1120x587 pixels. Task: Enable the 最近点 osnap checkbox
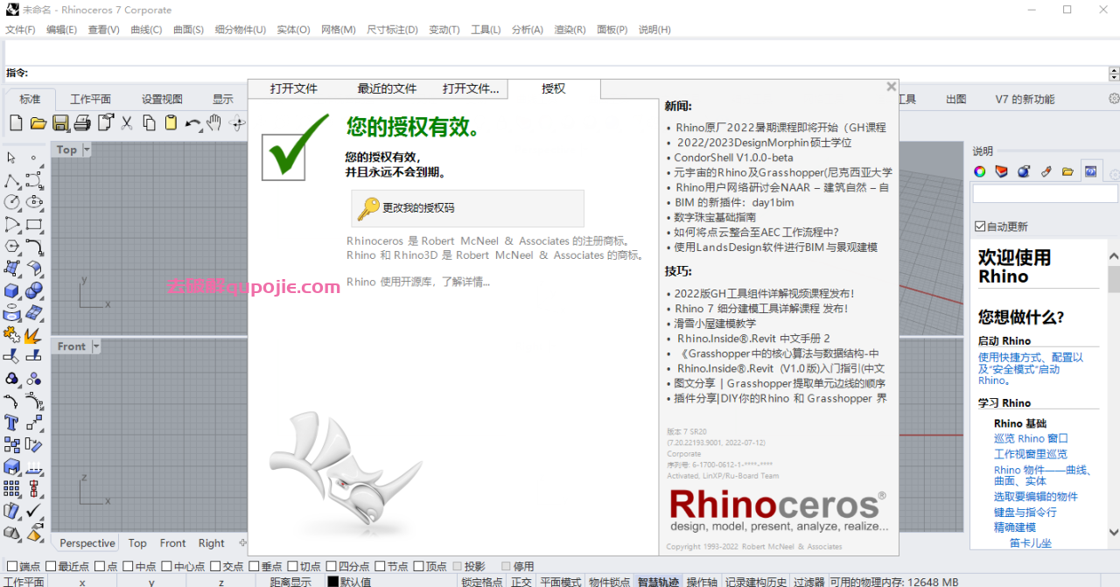coord(51,567)
